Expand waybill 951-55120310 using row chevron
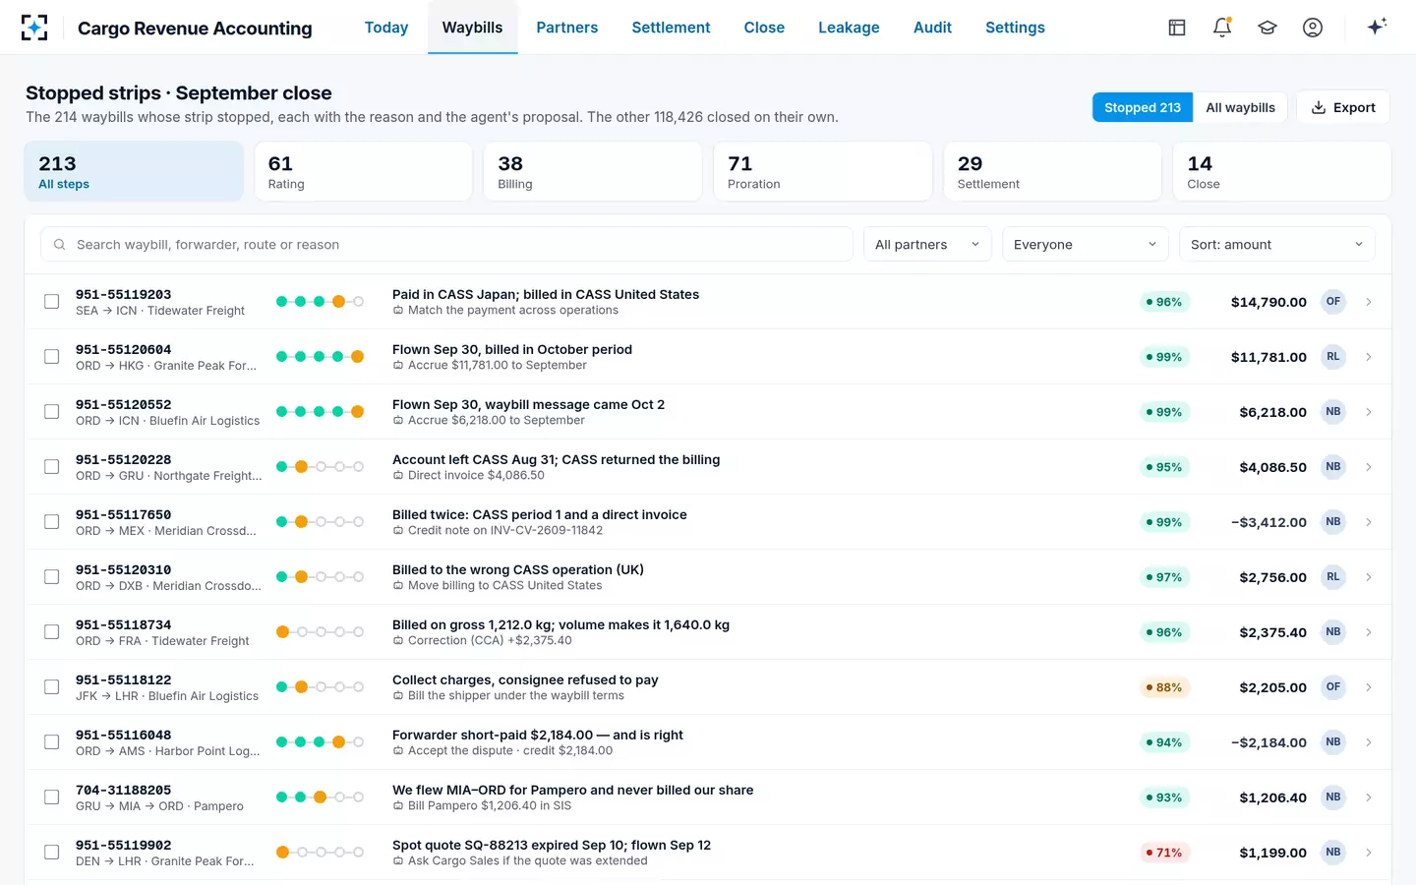The image size is (1416, 885). tap(1369, 577)
